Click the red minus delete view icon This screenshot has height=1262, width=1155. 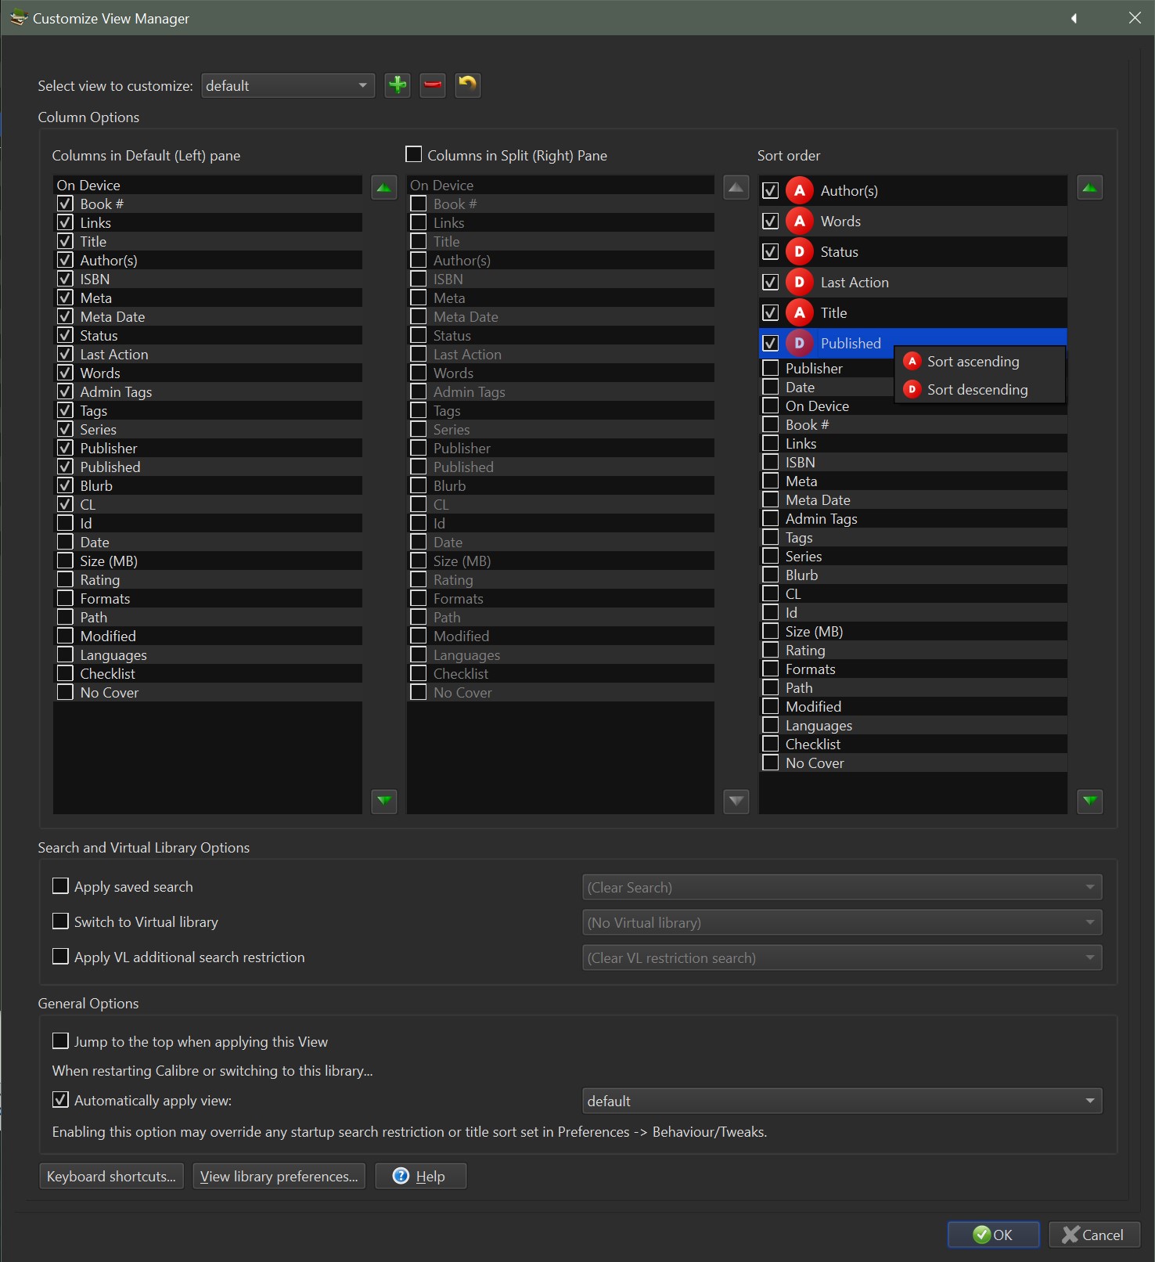[433, 85]
